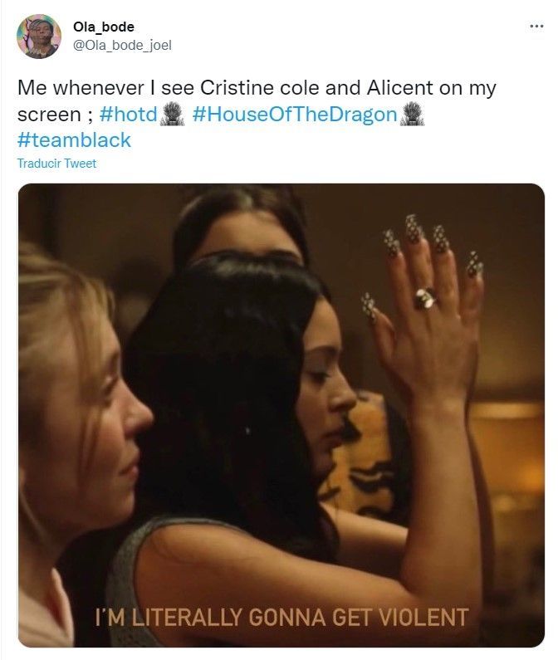Open Ola_bode's profile avatar picture
The image size is (558, 660).
tap(39, 37)
